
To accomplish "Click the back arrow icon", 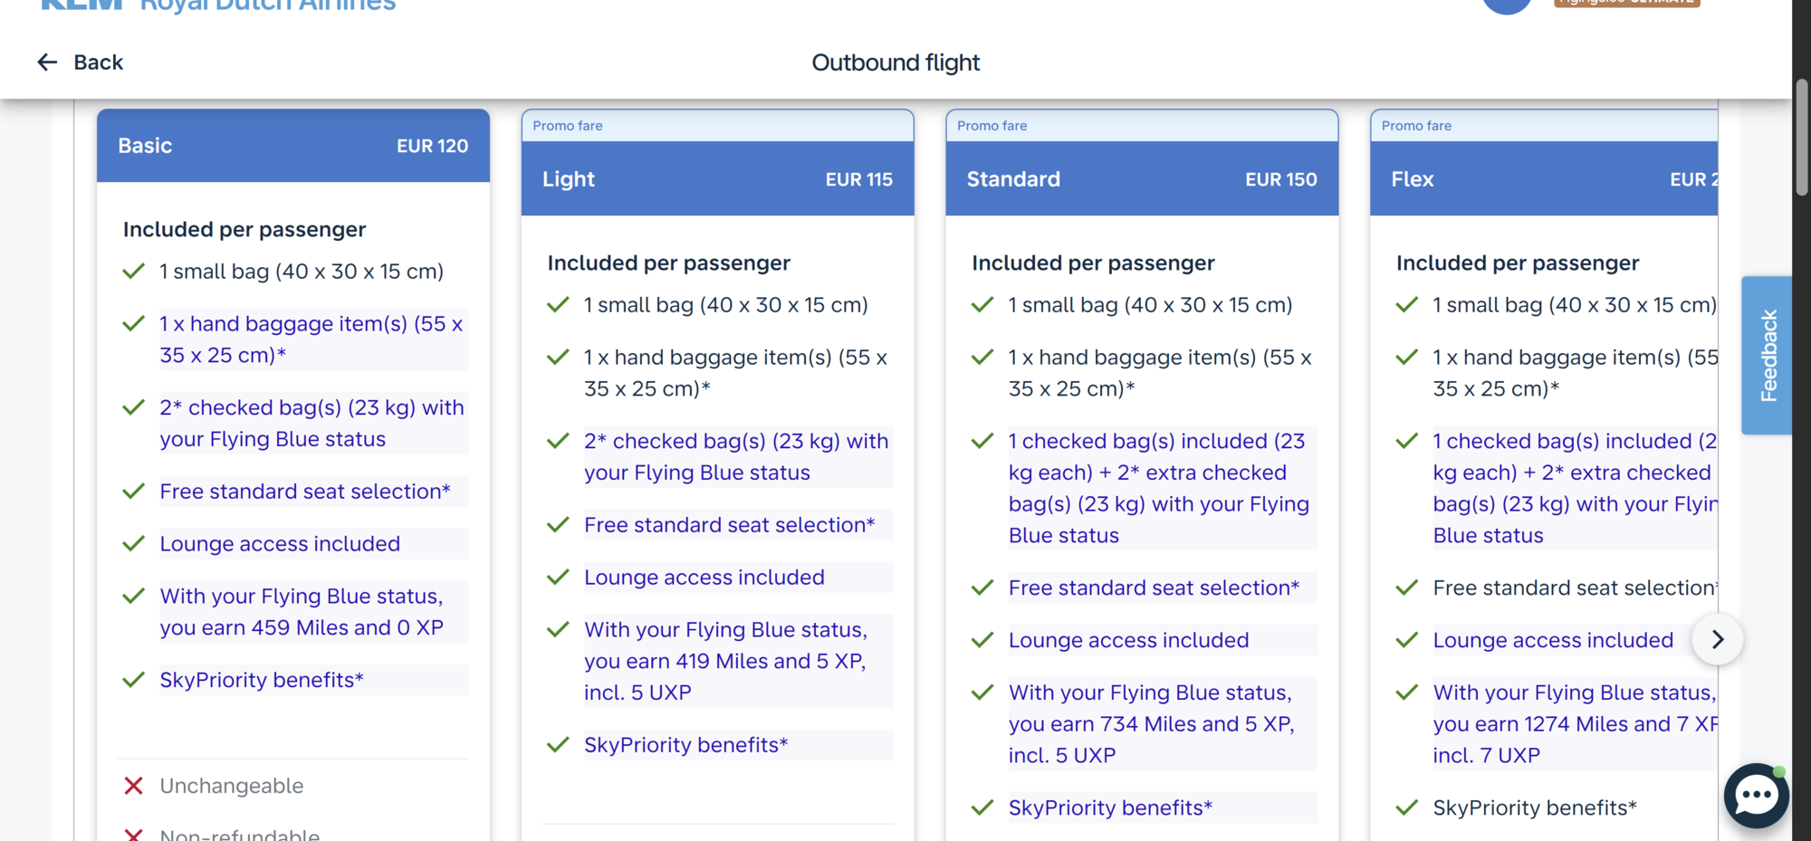I will [x=47, y=62].
